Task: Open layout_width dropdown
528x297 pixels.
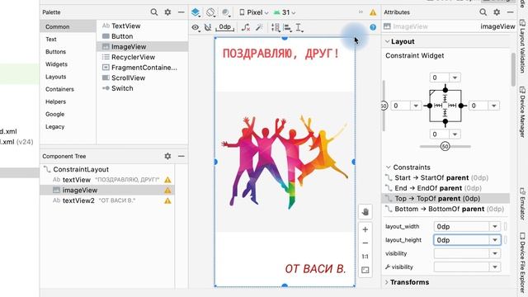Action: pos(495,227)
